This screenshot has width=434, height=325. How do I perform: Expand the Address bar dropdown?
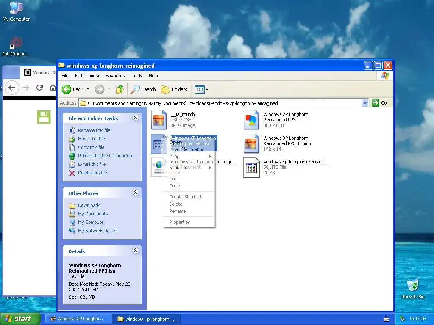[x=365, y=103]
